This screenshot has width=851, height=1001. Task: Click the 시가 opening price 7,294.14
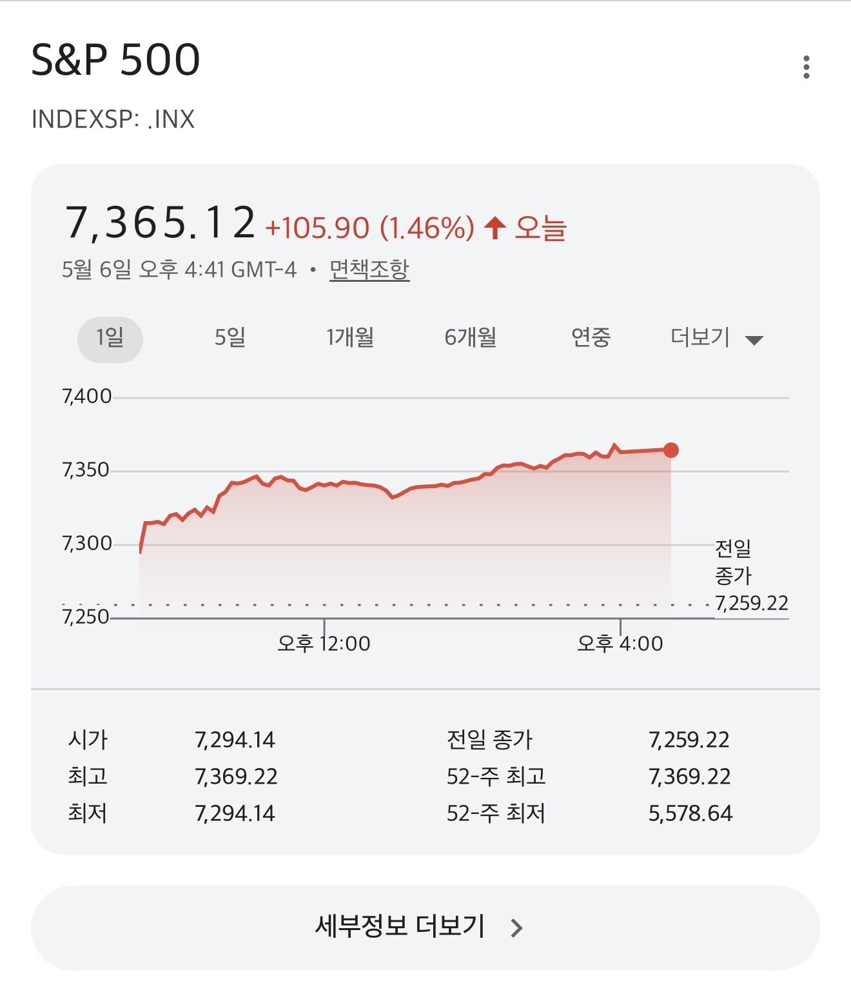(235, 740)
